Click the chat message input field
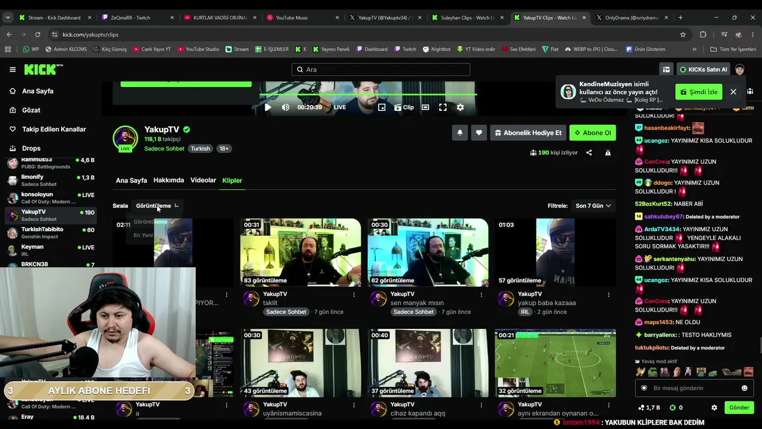 693,388
